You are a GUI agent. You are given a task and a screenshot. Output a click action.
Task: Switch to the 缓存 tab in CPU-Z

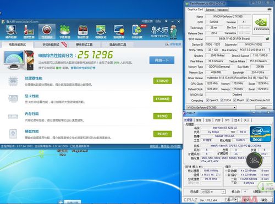click(x=199, y=120)
